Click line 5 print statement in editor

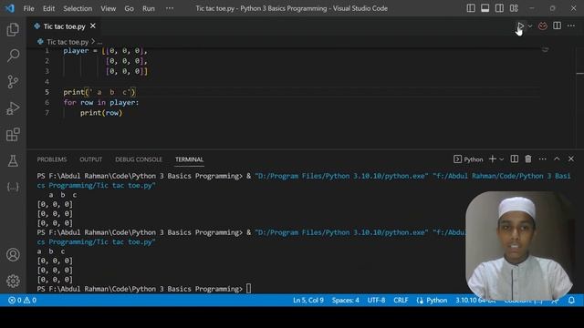click(x=99, y=92)
